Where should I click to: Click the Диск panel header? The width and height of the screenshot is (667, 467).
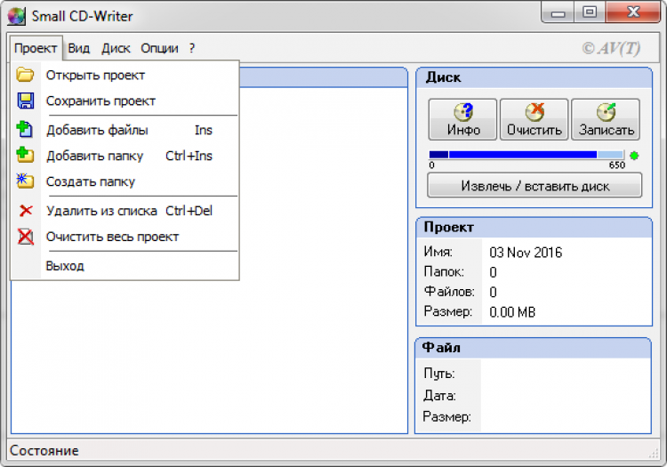[x=534, y=78]
